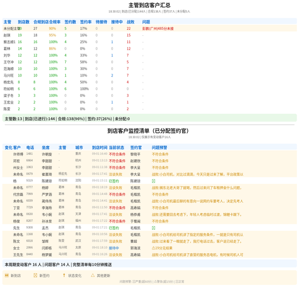Click the 合规到店 column header
Screen dimensions: 299x295
[41, 22]
